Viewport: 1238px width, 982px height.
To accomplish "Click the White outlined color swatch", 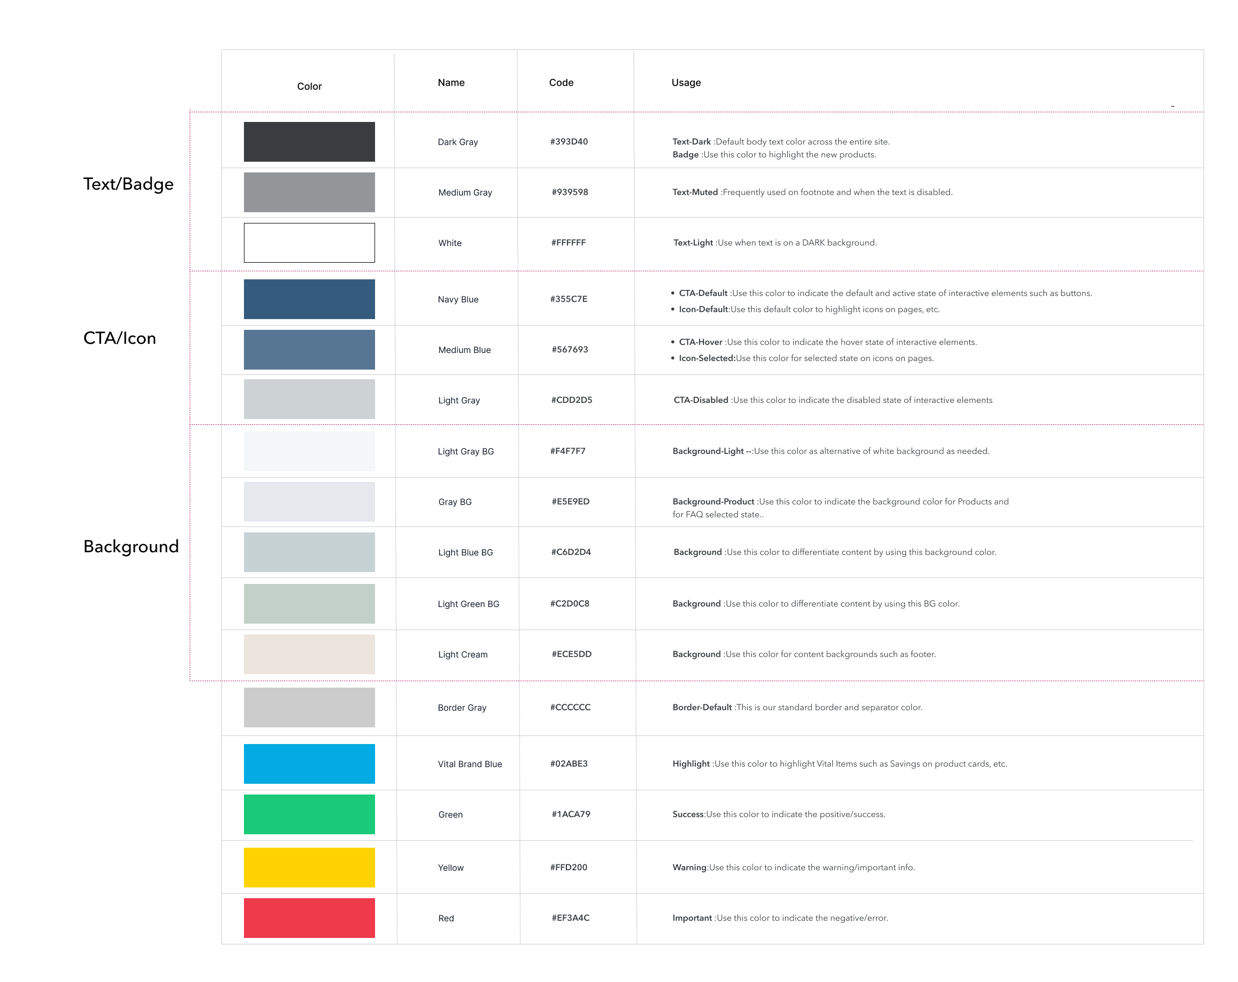I will pos(309,242).
